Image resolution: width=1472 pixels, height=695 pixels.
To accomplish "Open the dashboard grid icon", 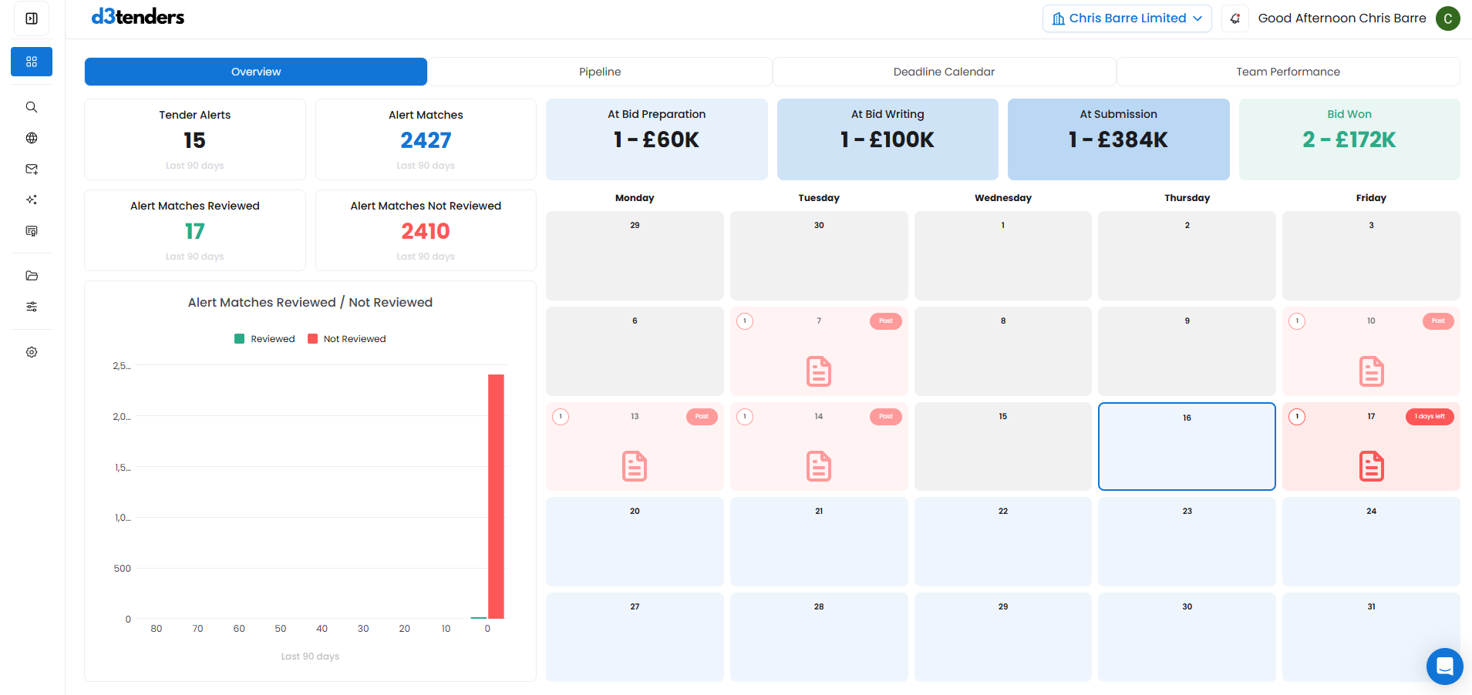I will [32, 62].
